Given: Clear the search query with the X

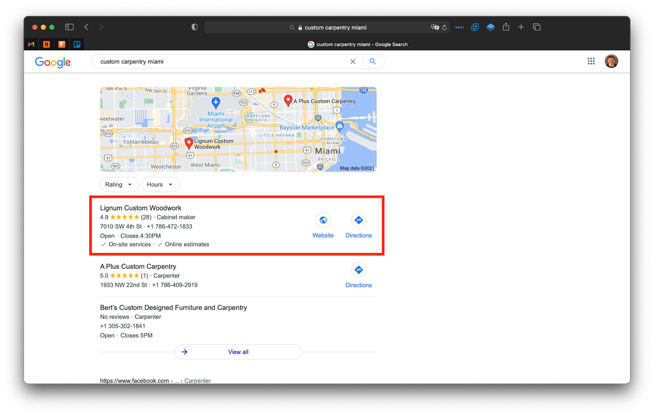Looking at the screenshot, I should [353, 62].
